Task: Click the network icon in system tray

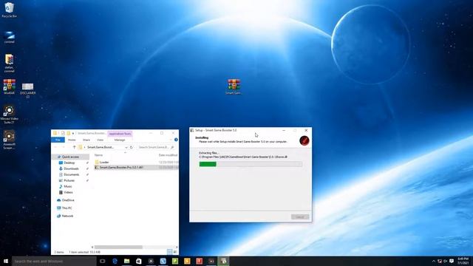Action: (440, 261)
